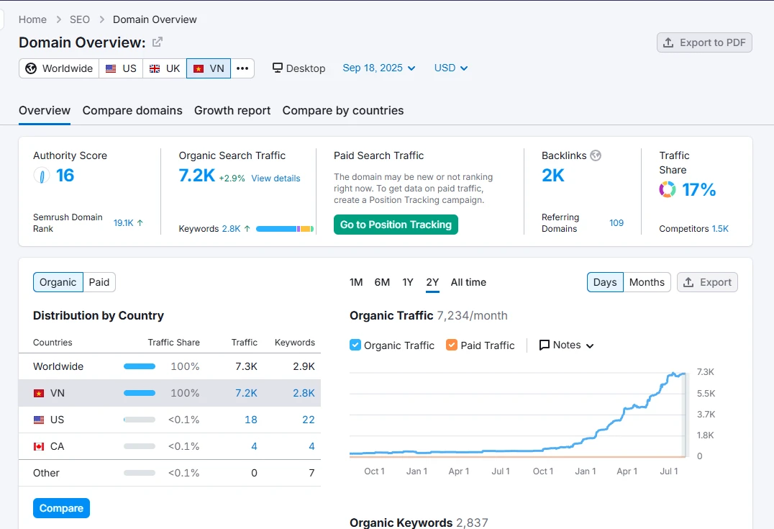Click the Authority Score gauge icon

(x=42, y=176)
